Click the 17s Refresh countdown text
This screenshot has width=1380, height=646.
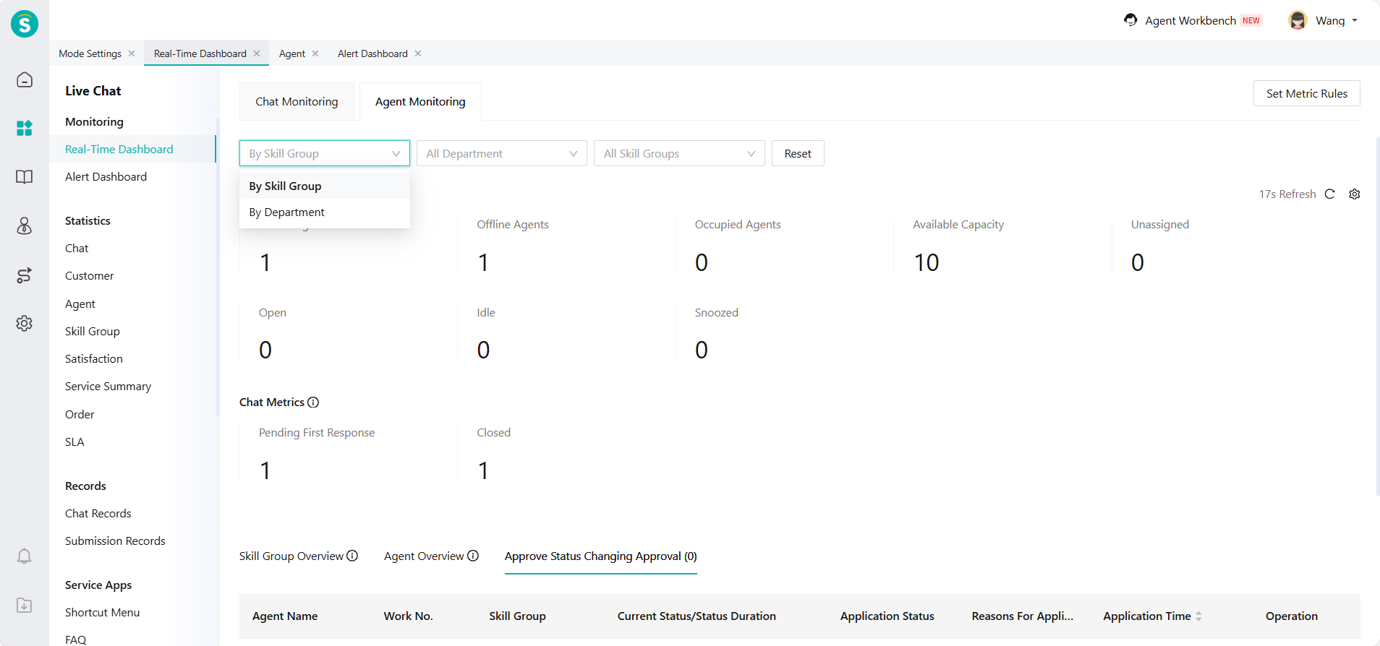pyautogui.click(x=1287, y=194)
